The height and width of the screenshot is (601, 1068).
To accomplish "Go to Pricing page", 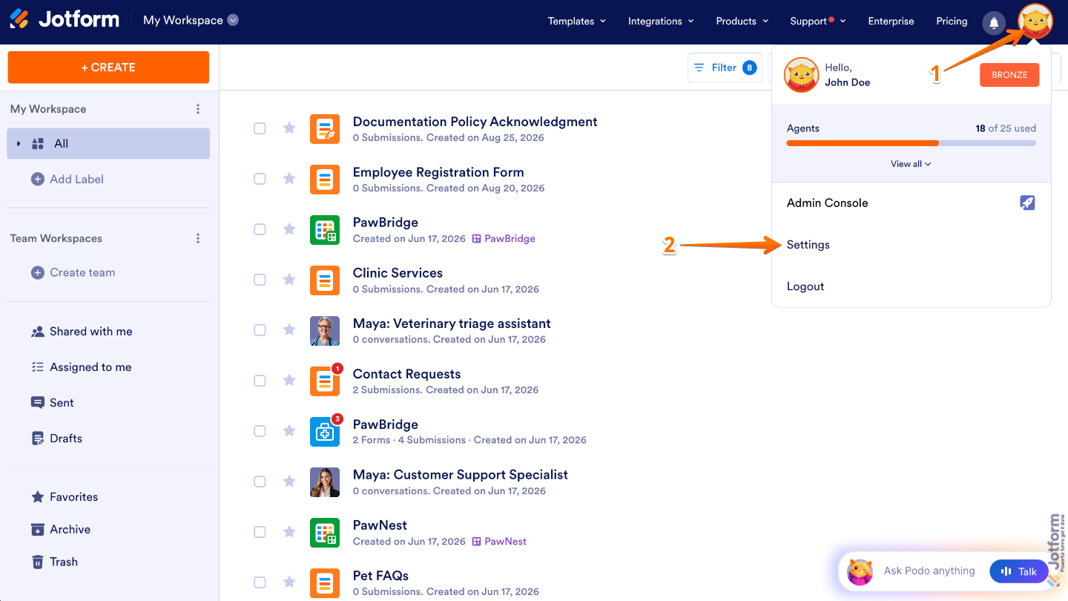I will pyautogui.click(x=952, y=21).
